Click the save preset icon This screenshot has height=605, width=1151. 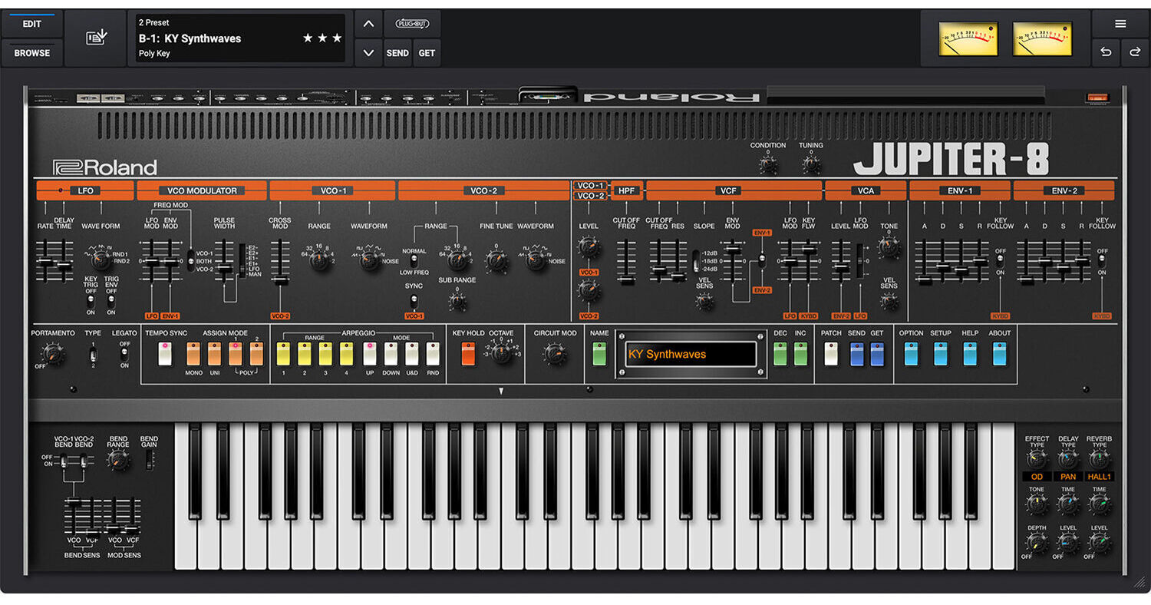tap(95, 38)
